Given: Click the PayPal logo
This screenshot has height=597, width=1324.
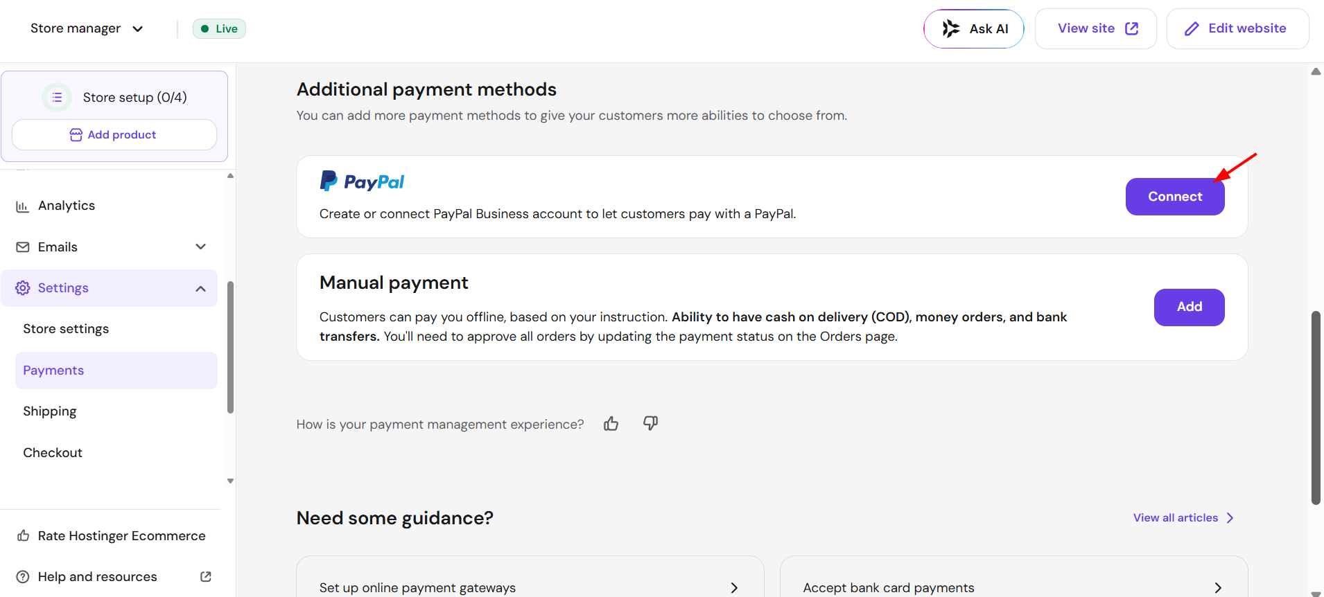Looking at the screenshot, I should point(362,181).
